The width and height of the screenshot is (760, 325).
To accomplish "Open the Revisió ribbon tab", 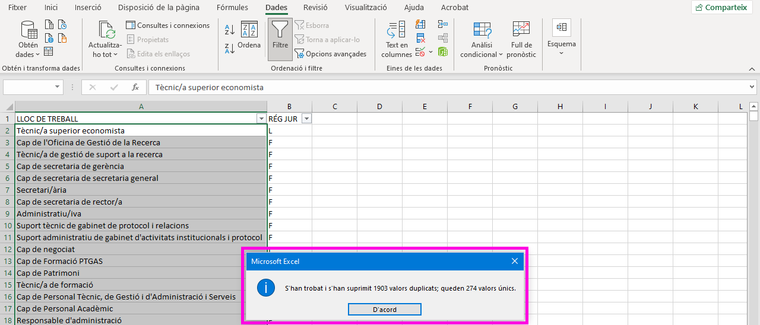I will 315,8.
